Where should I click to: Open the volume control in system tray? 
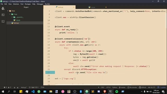151,92
